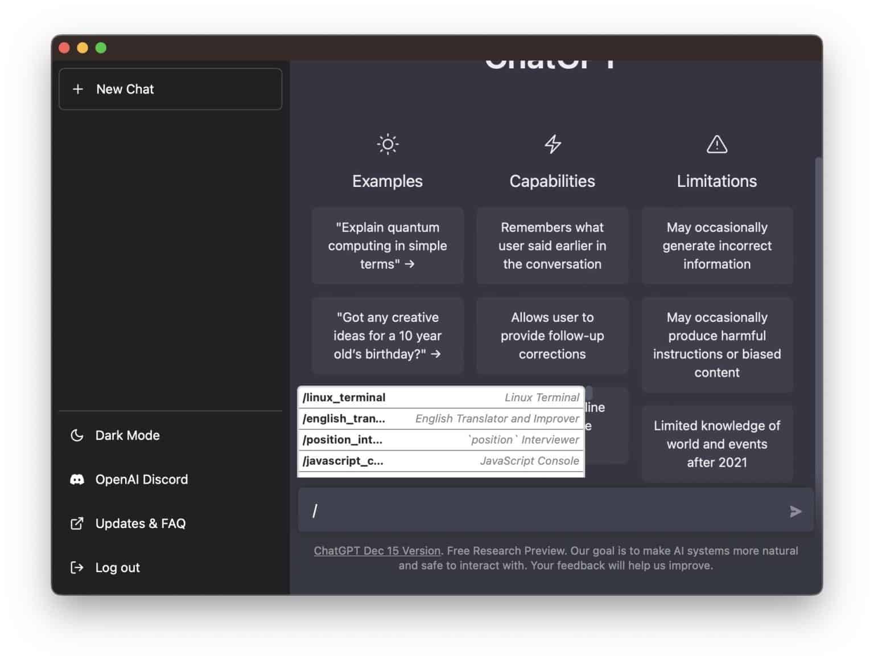The image size is (874, 663).
Task: Click the send message arrow icon
Action: [x=794, y=511]
